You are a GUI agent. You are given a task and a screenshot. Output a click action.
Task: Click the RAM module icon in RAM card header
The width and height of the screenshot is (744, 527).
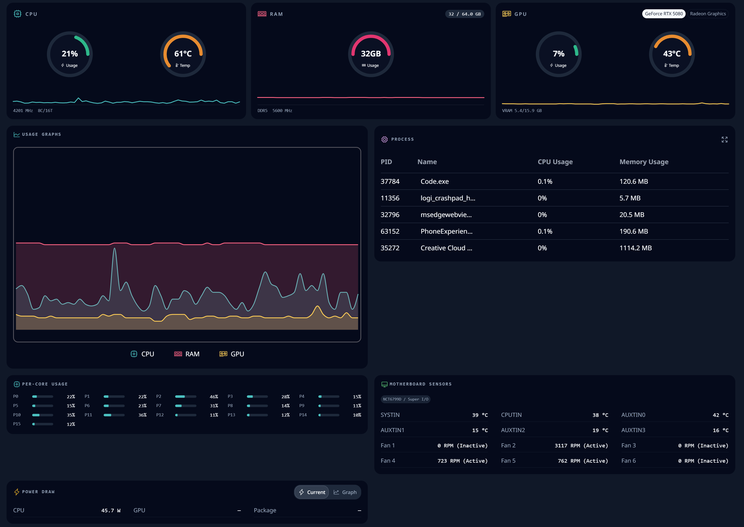[262, 14]
